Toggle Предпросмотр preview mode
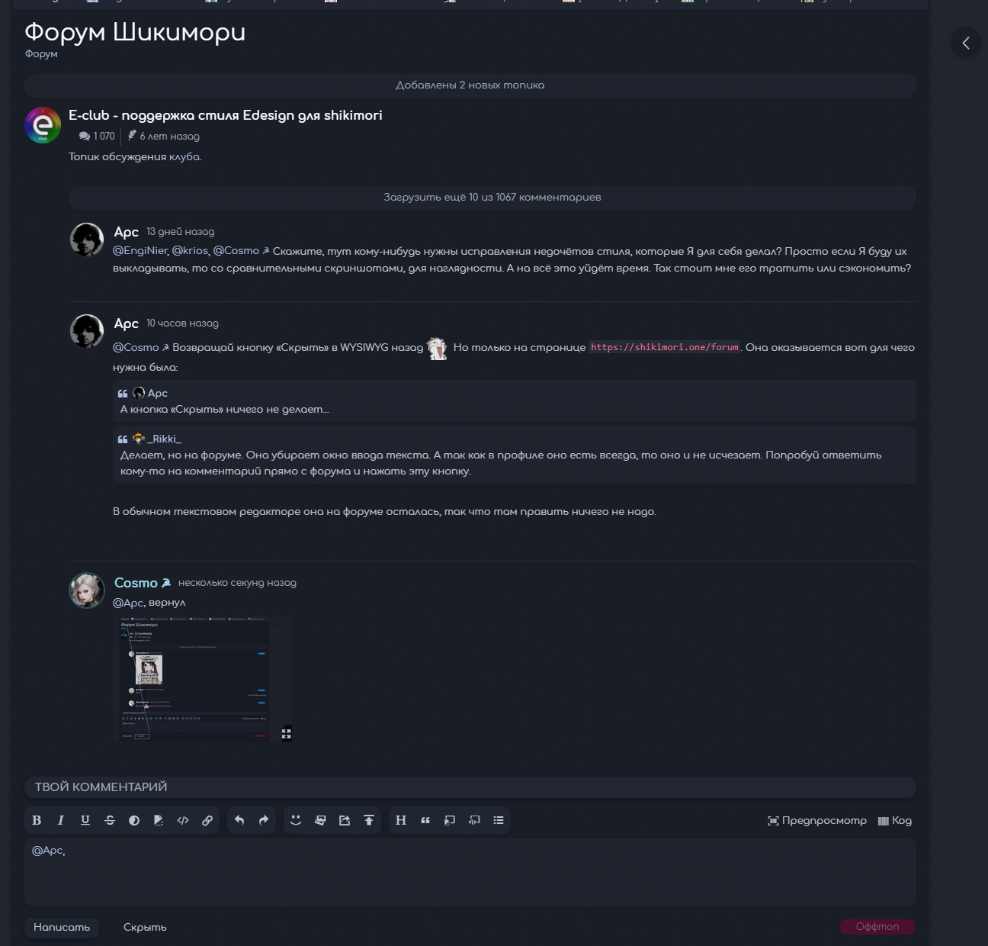 point(817,821)
